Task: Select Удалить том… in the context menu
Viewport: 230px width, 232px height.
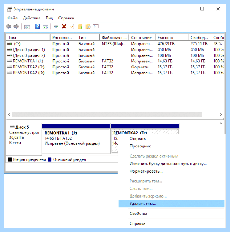Action: [172, 204]
